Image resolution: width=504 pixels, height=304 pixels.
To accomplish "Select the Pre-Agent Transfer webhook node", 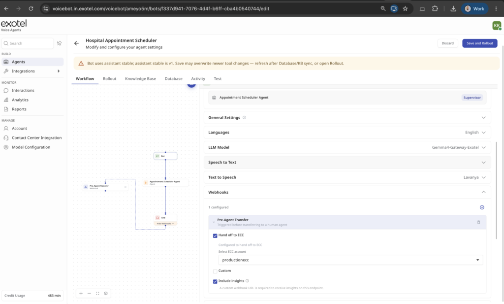I will [105, 187].
